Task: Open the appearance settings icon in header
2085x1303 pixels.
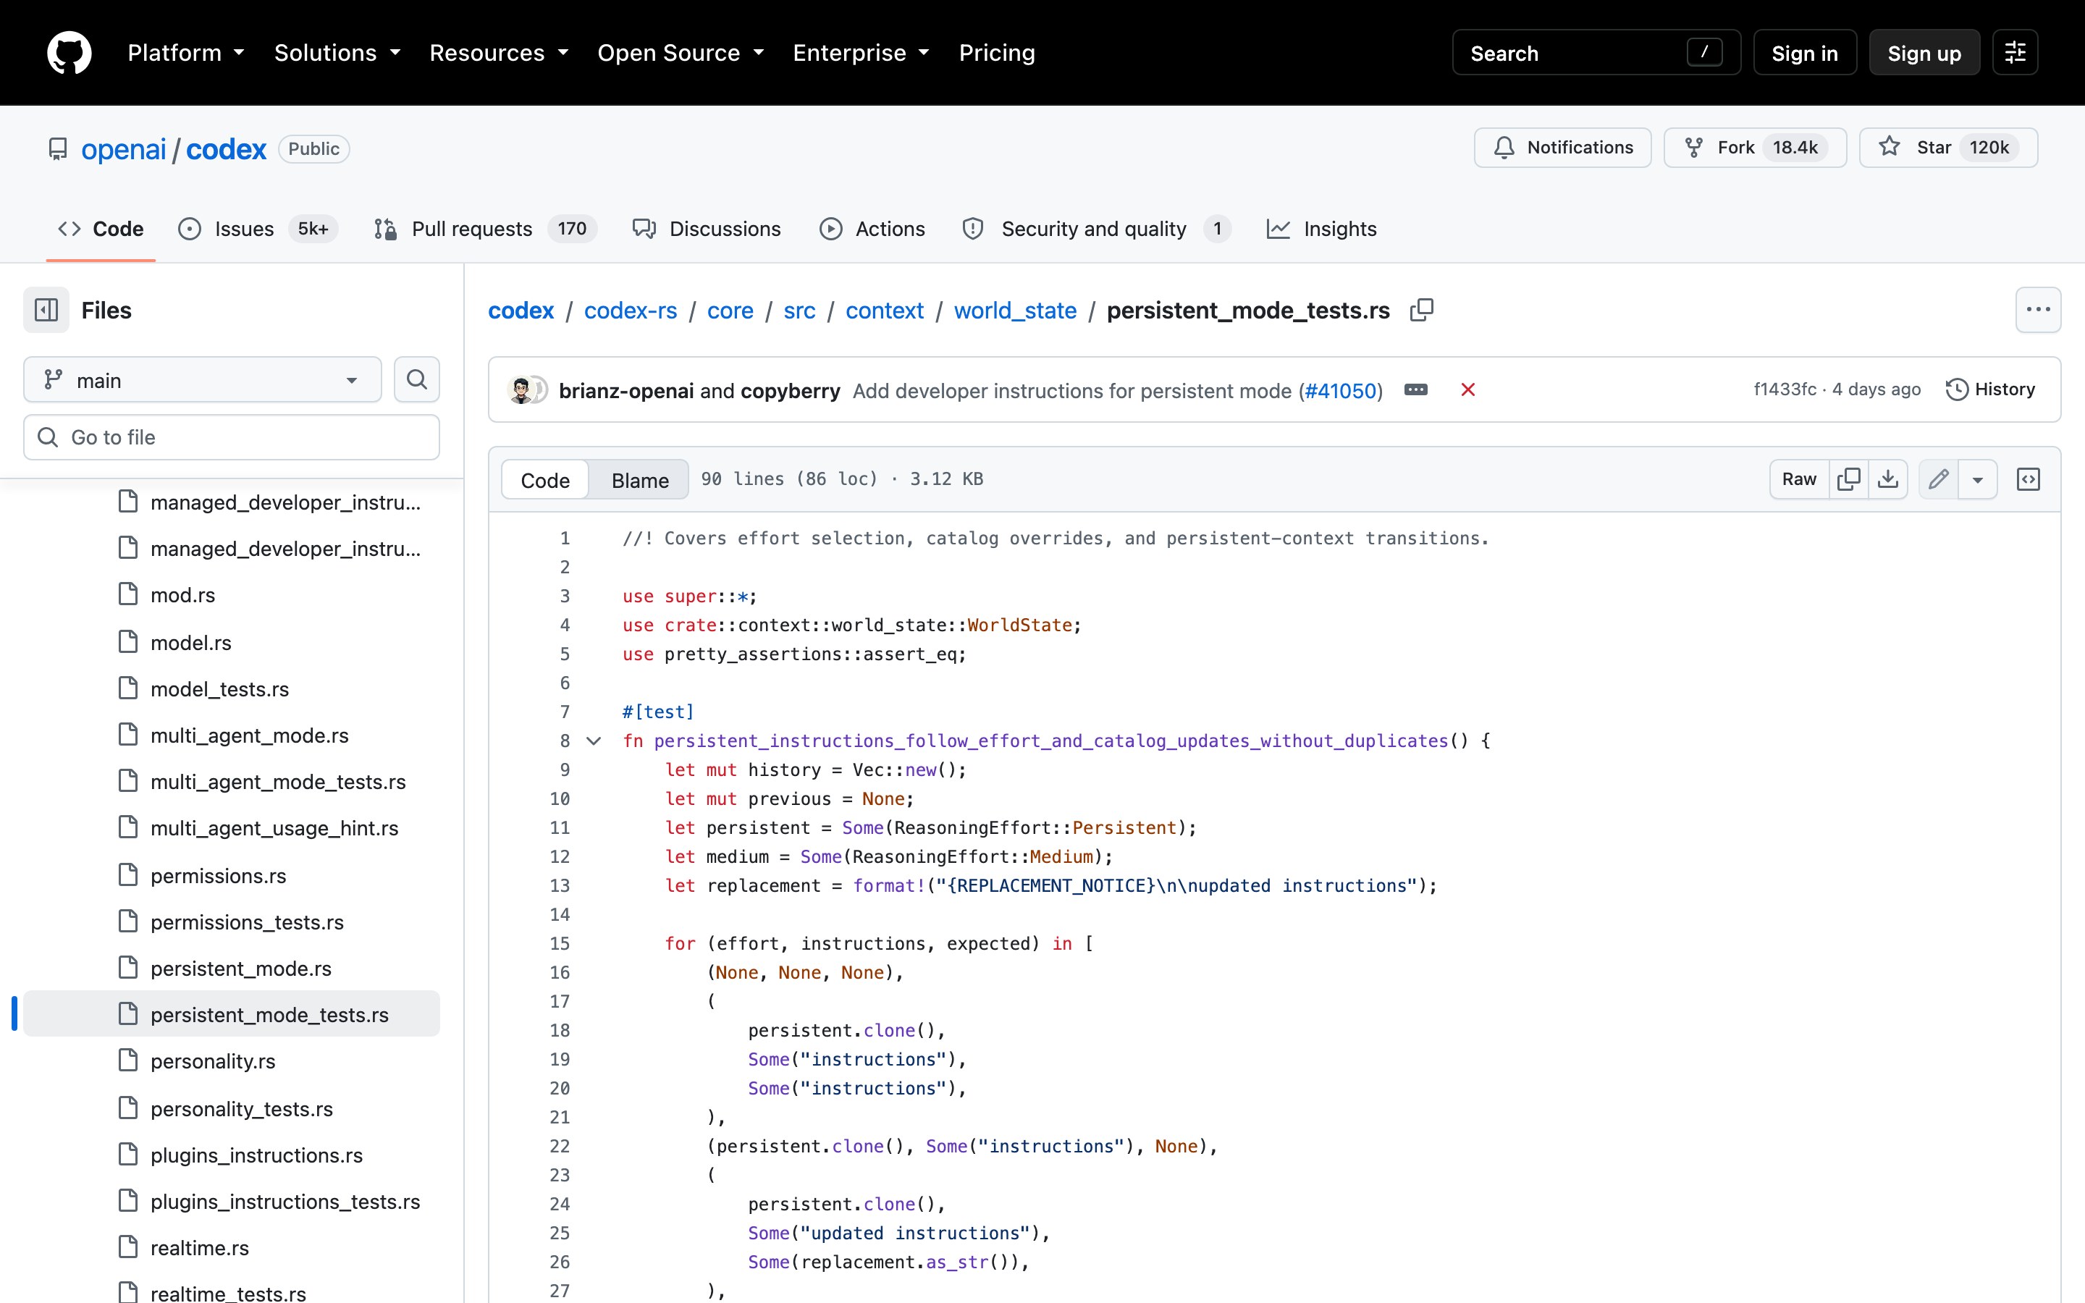Action: (x=2014, y=53)
